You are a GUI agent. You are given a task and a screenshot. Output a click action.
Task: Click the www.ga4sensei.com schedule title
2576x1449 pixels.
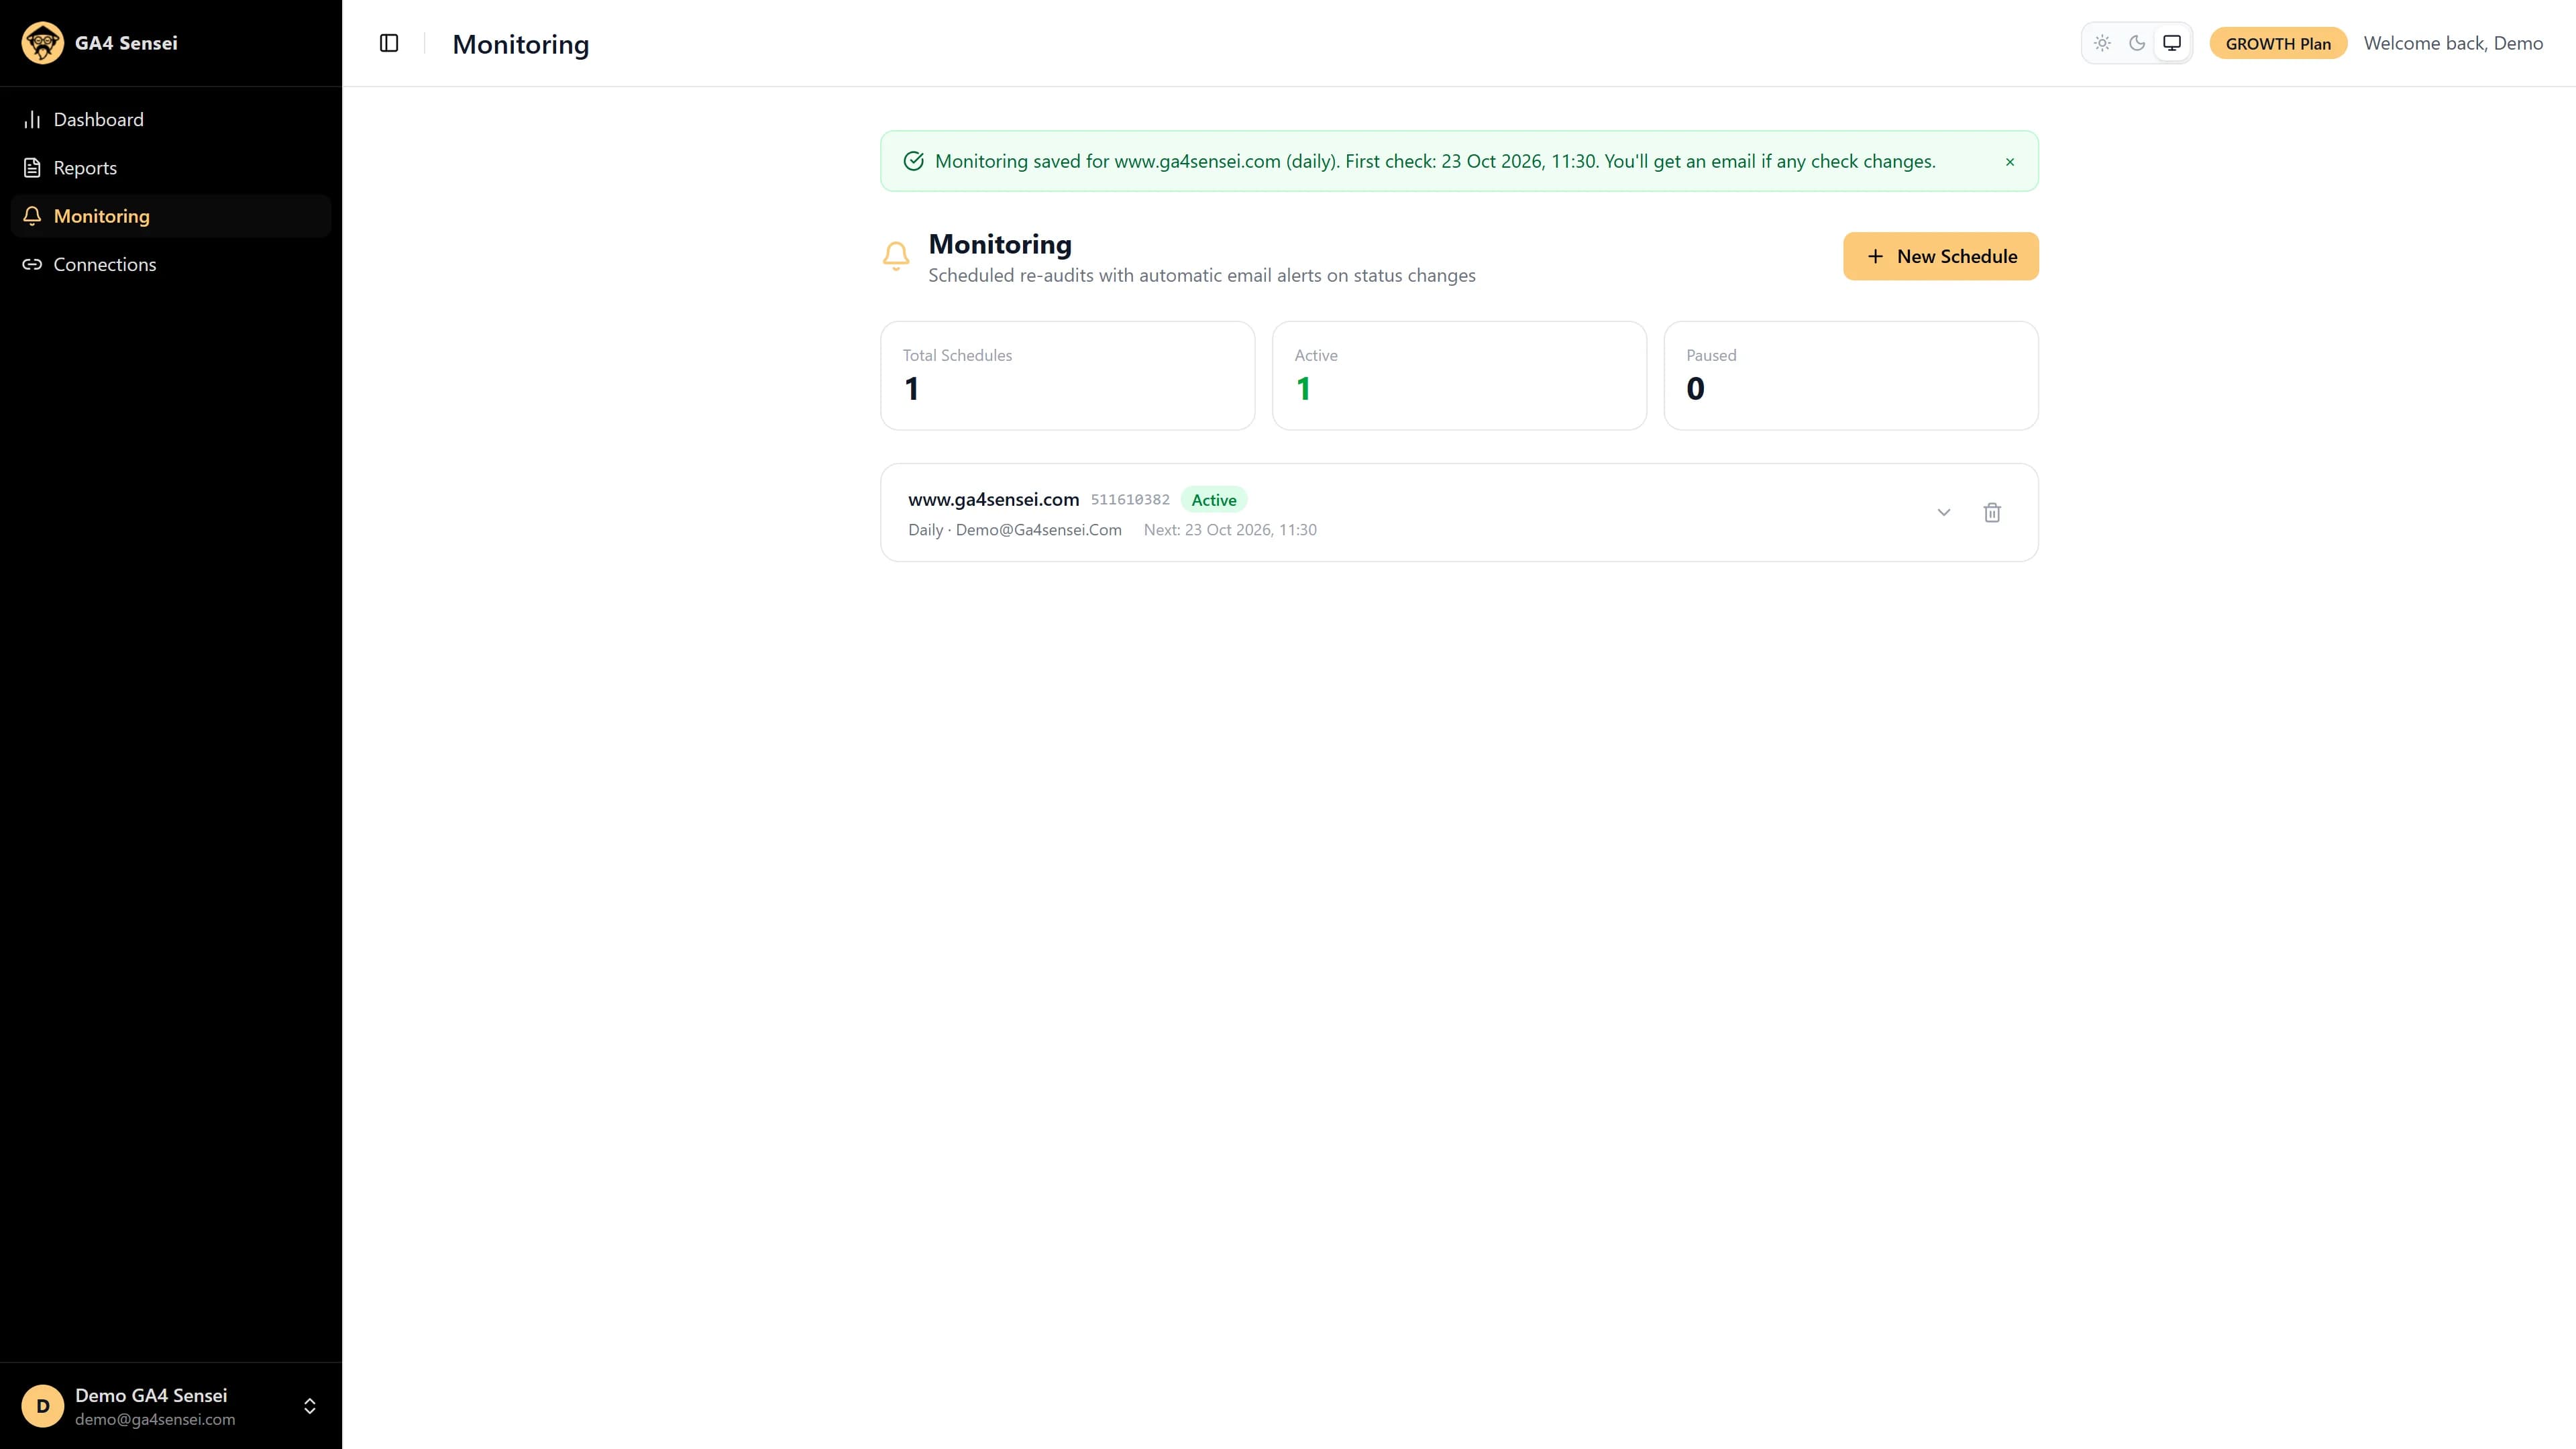pyautogui.click(x=994, y=499)
